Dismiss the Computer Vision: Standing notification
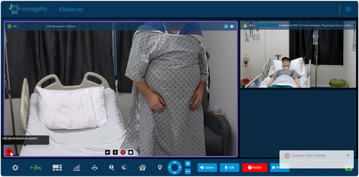 pos(348,155)
